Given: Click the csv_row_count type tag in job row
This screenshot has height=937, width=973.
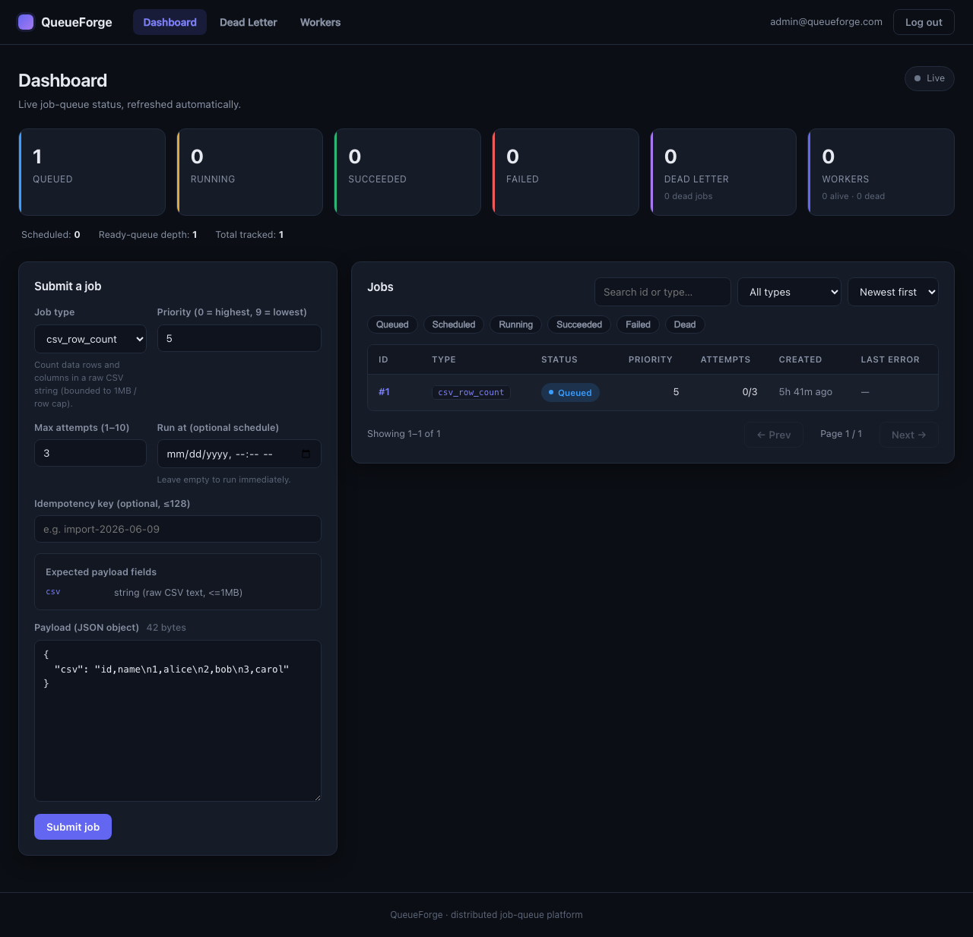Looking at the screenshot, I should pos(471,392).
